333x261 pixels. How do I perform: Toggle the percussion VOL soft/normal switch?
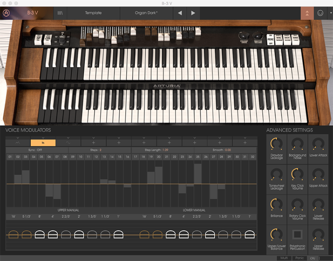click(279, 39)
